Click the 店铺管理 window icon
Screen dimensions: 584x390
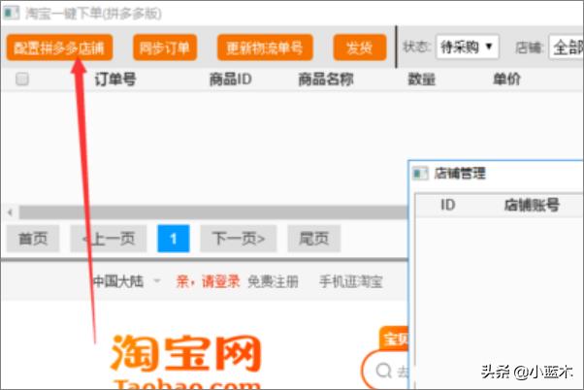420,174
